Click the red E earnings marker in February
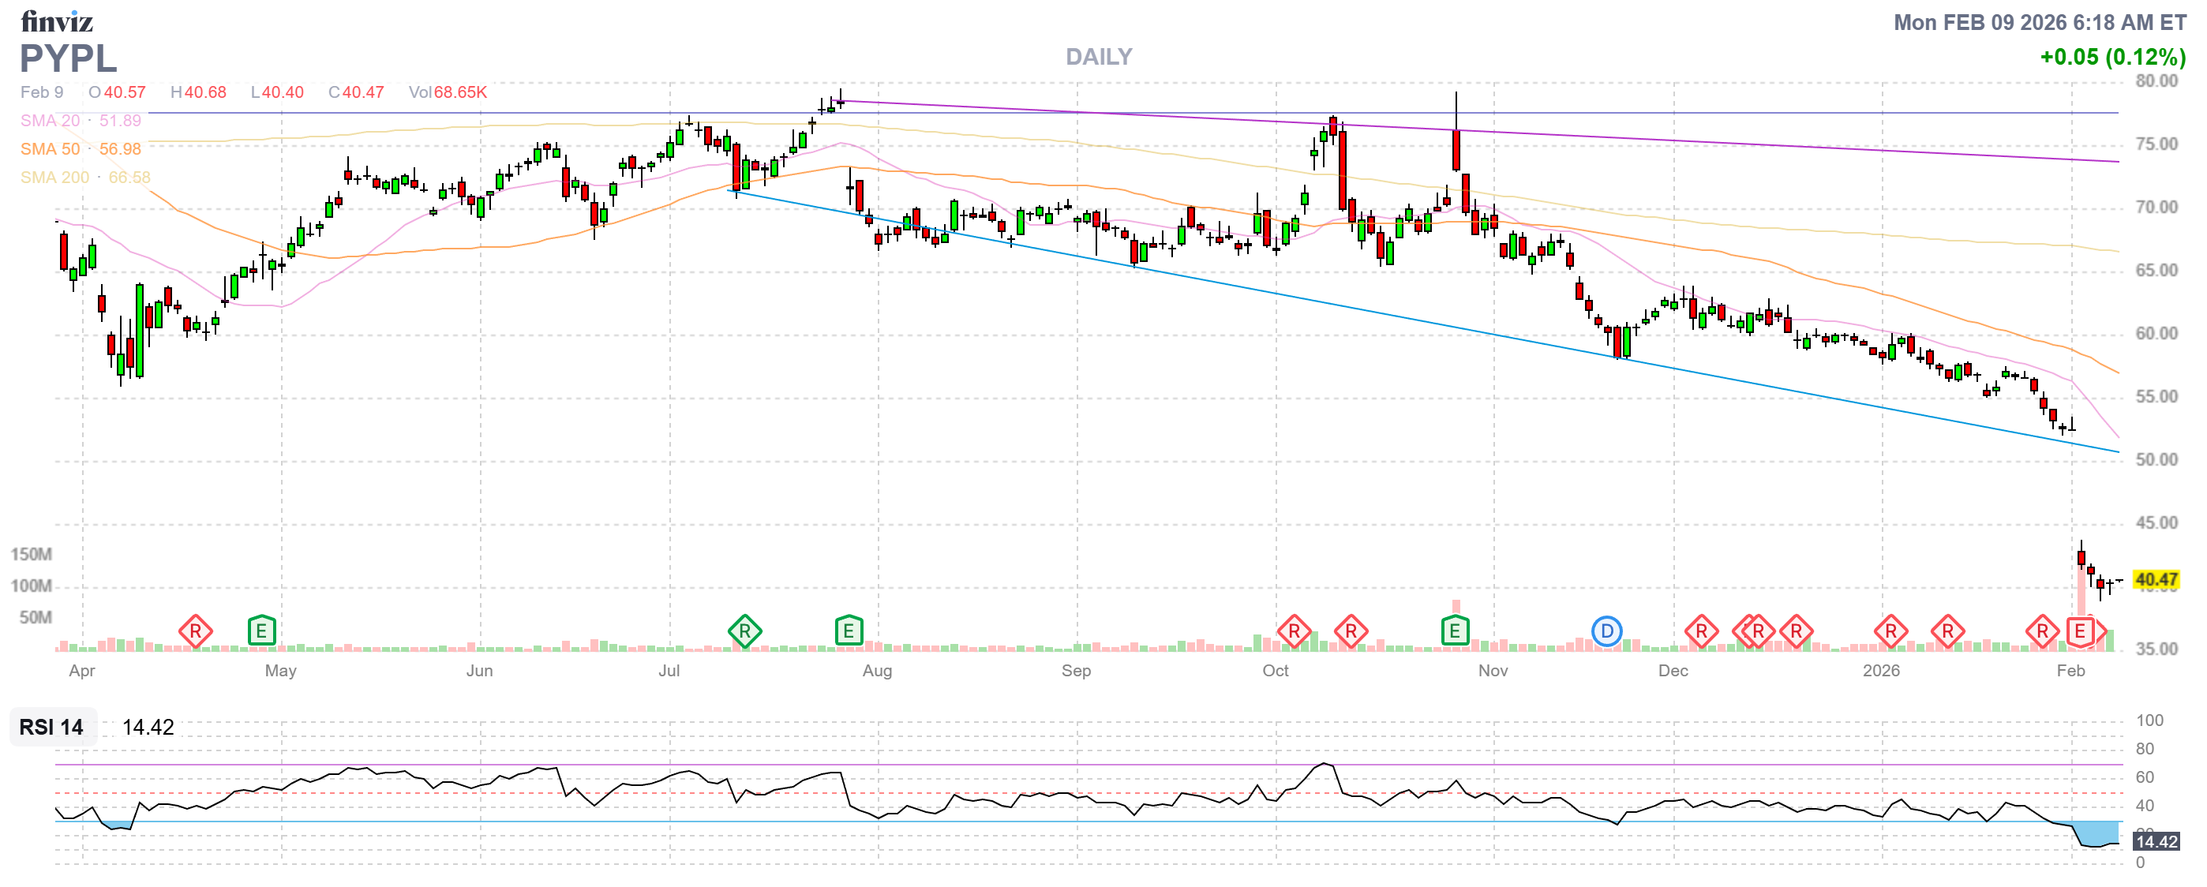This screenshot has width=2207, height=887. click(2079, 632)
